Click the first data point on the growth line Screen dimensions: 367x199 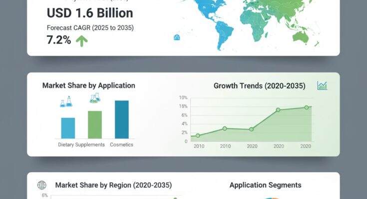(198, 135)
